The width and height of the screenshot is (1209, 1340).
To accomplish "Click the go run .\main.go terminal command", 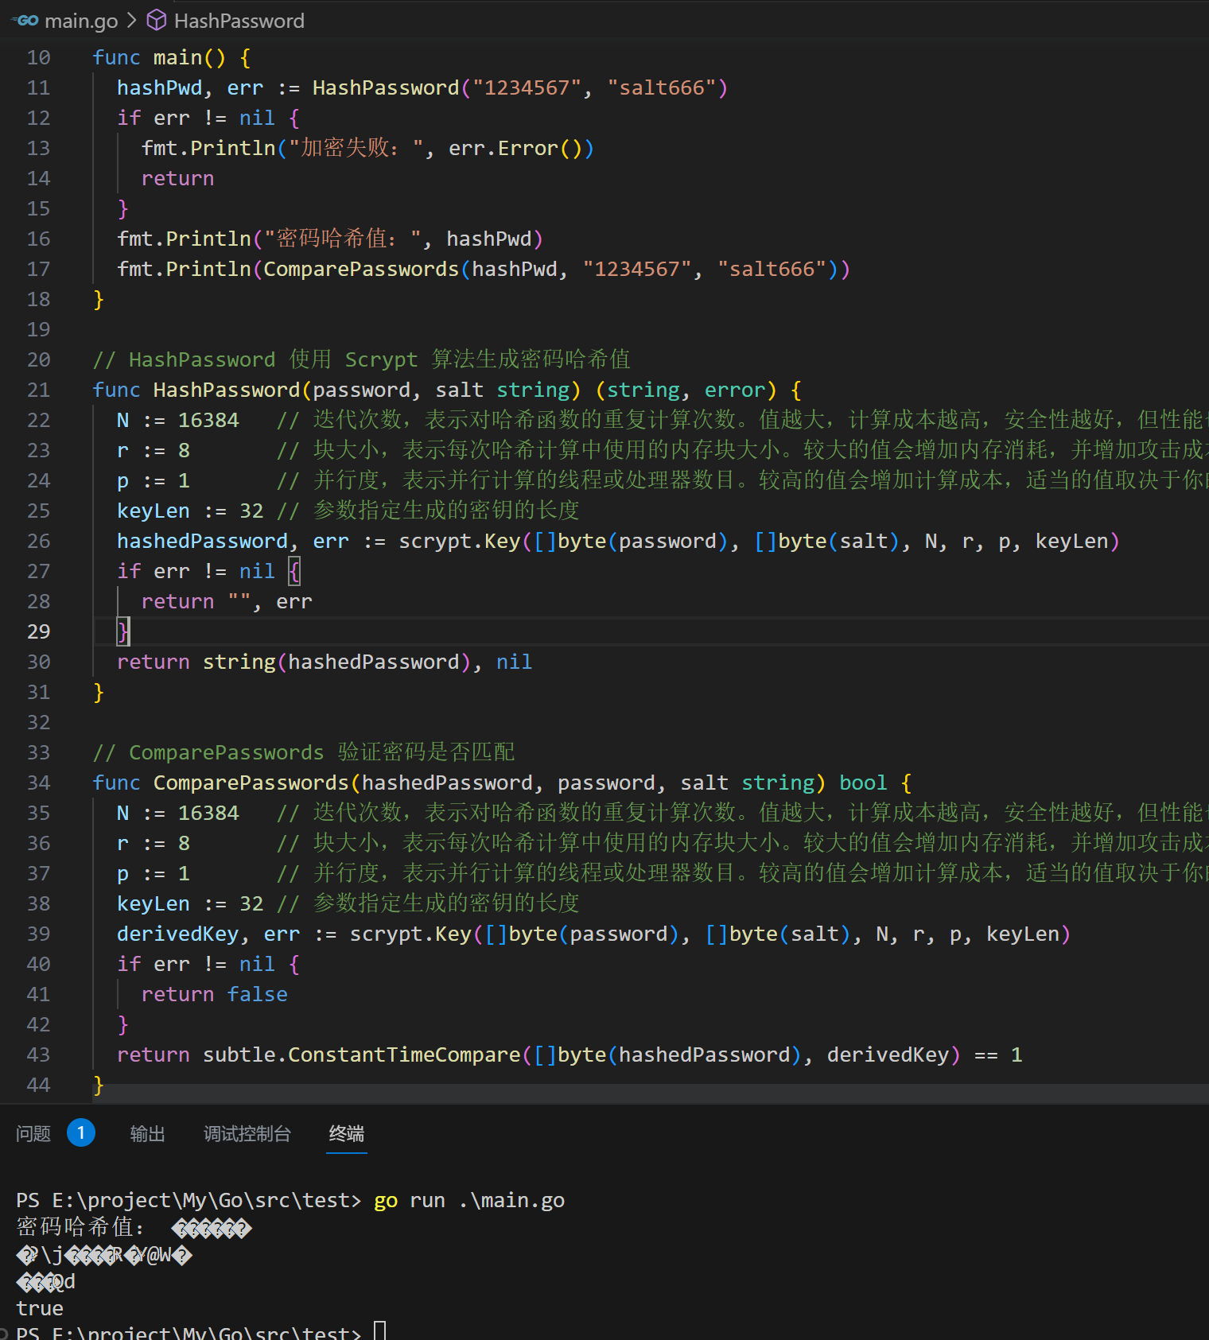I will tap(469, 1200).
